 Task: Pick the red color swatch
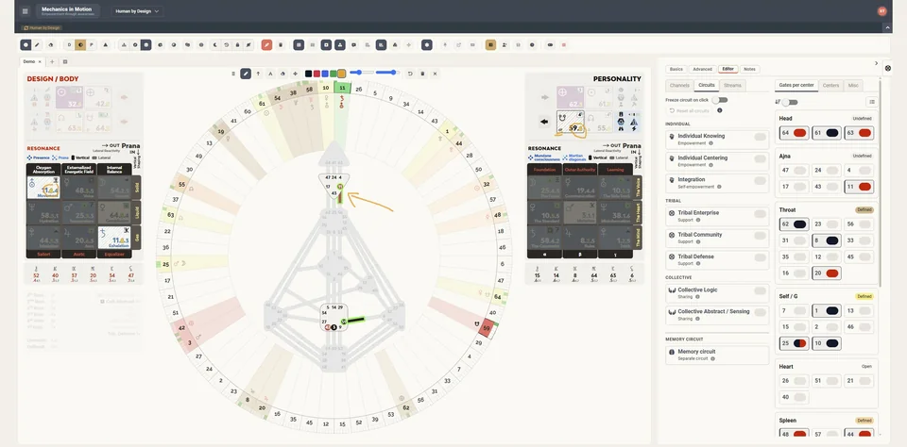pos(317,74)
